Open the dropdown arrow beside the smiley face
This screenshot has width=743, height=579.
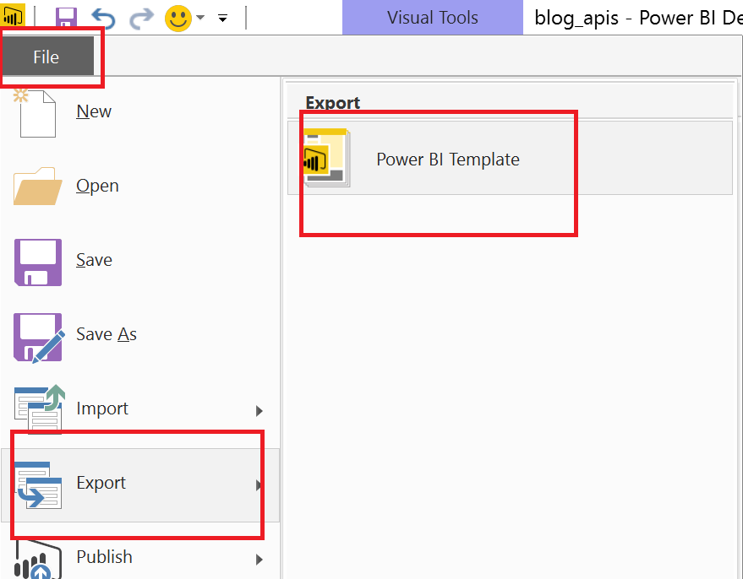[x=201, y=18]
